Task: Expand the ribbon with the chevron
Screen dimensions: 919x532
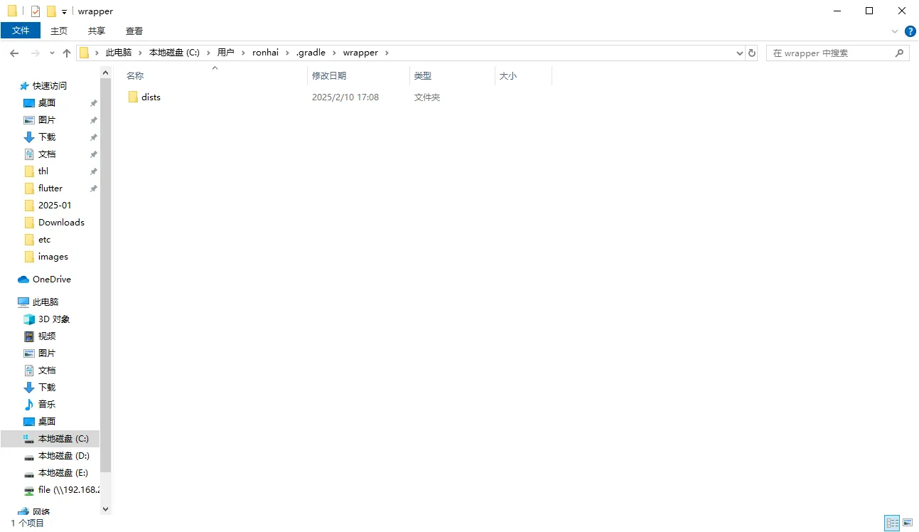Action: tap(895, 31)
